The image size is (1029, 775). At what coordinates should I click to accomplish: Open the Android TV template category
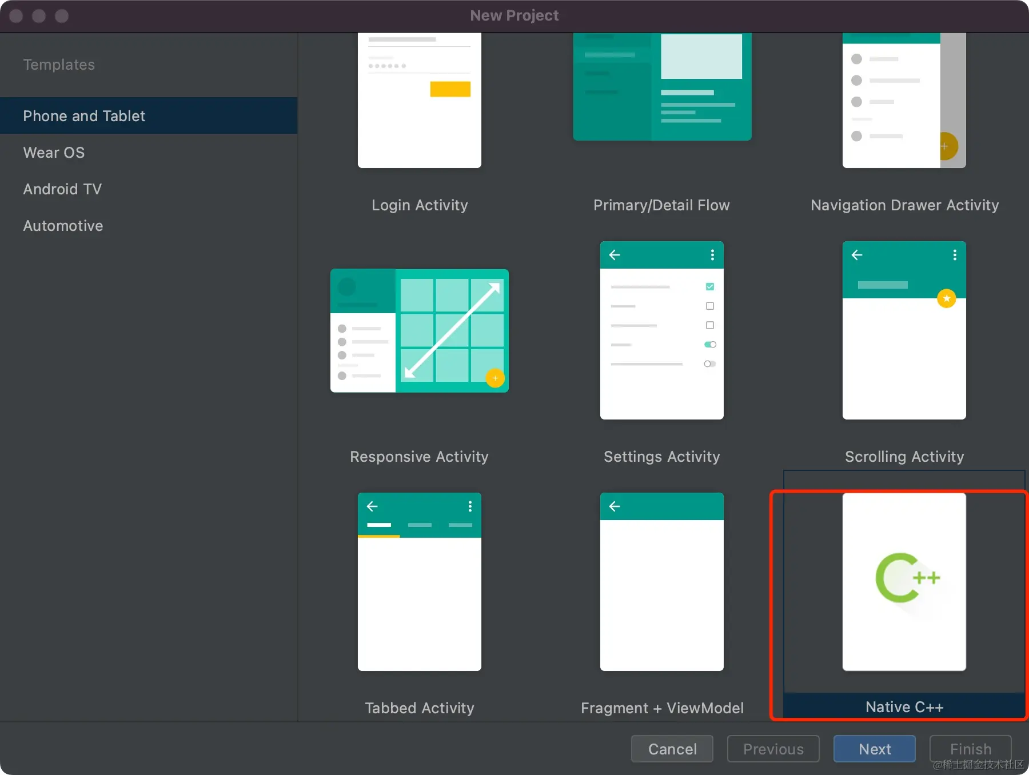coord(149,189)
